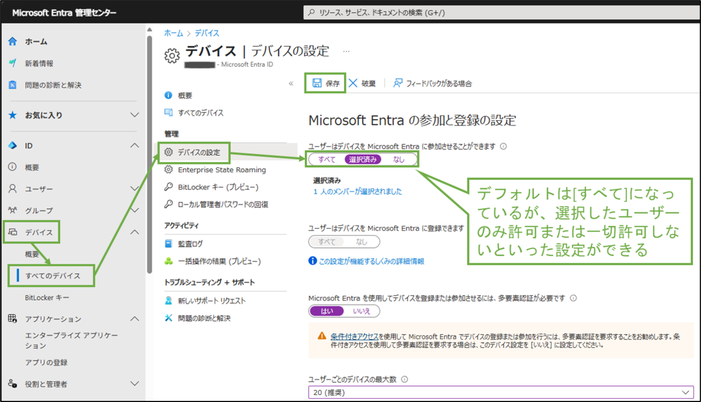The image size is (701, 402).
Task: Click the ホーム house icon in sidebar
Action: point(12,42)
